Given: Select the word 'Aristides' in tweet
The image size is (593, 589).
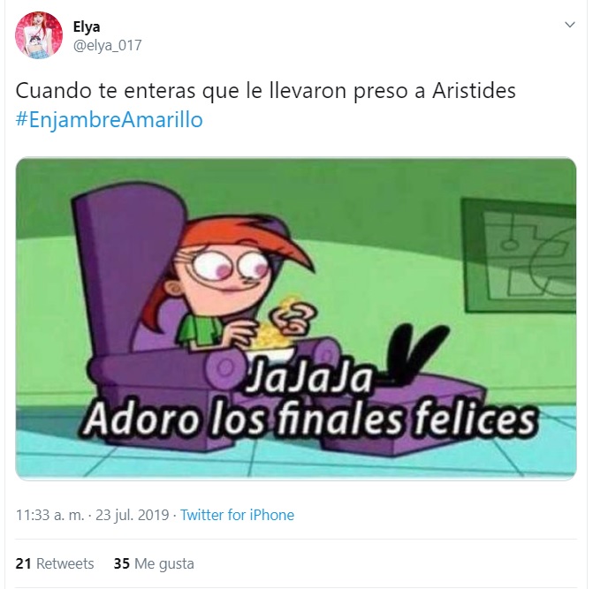Looking at the screenshot, I should coord(474,91).
